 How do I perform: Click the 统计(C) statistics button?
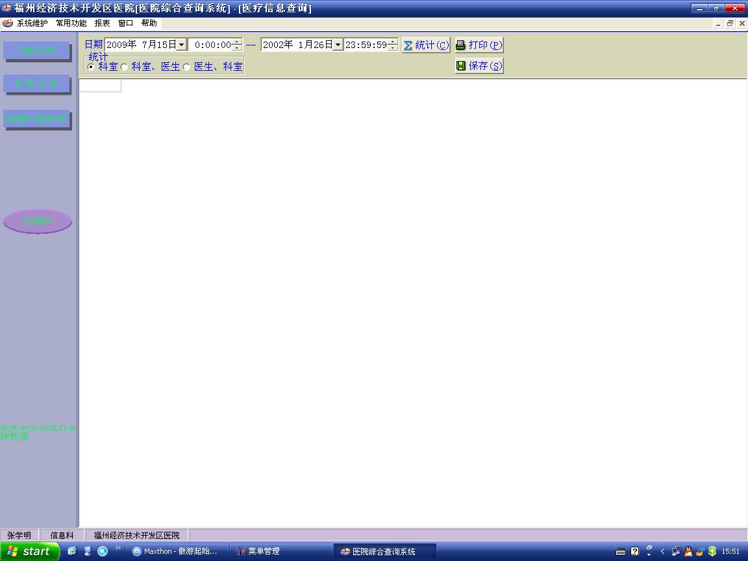coord(425,45)
